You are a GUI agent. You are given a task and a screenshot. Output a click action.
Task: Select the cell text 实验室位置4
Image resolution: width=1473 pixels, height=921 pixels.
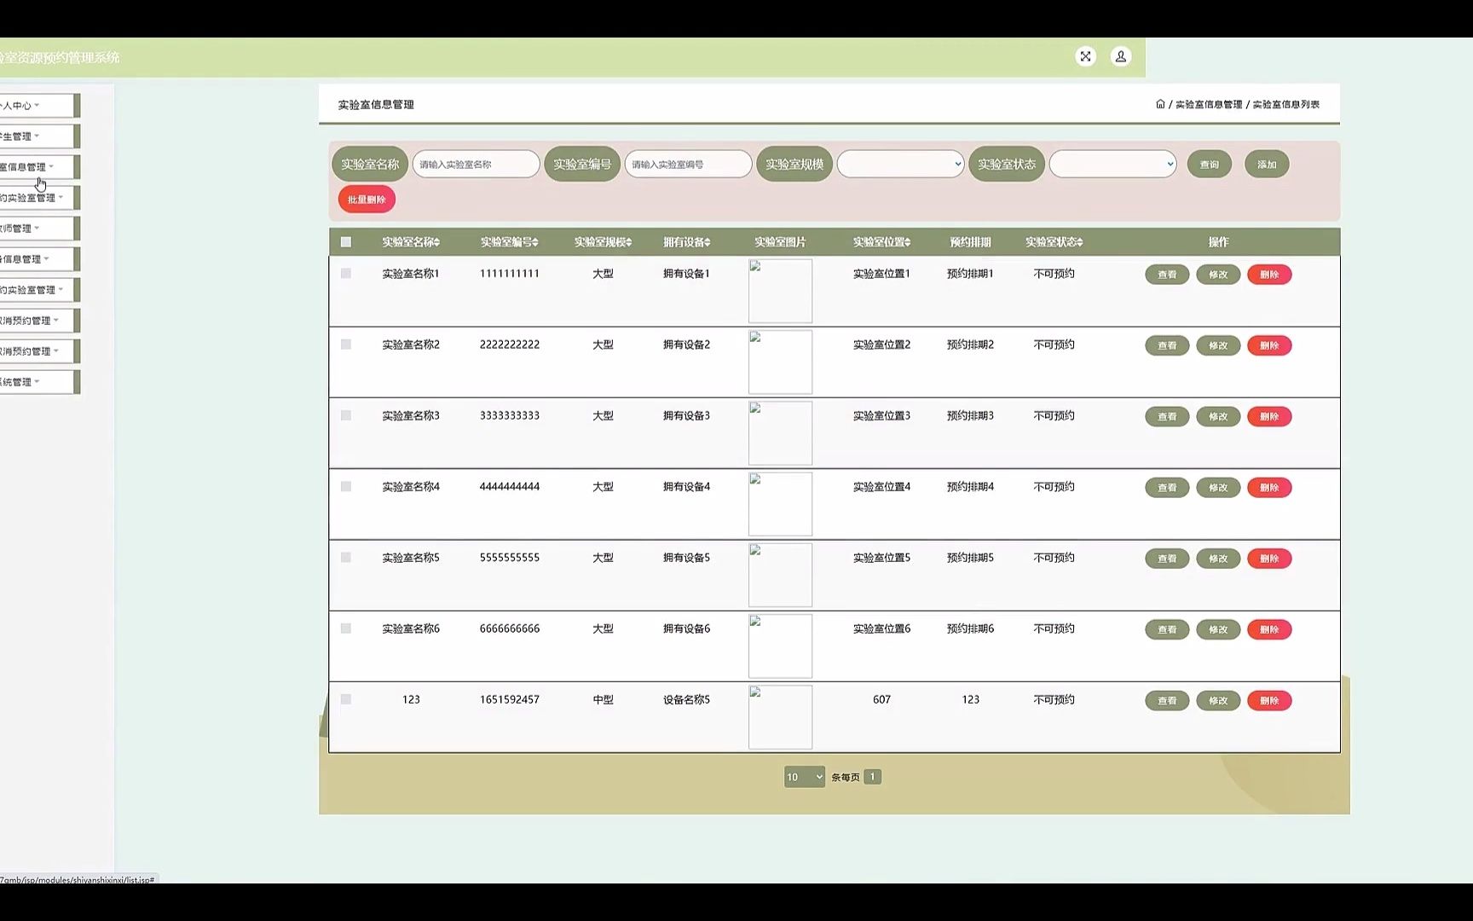click(x=881, y=487)
